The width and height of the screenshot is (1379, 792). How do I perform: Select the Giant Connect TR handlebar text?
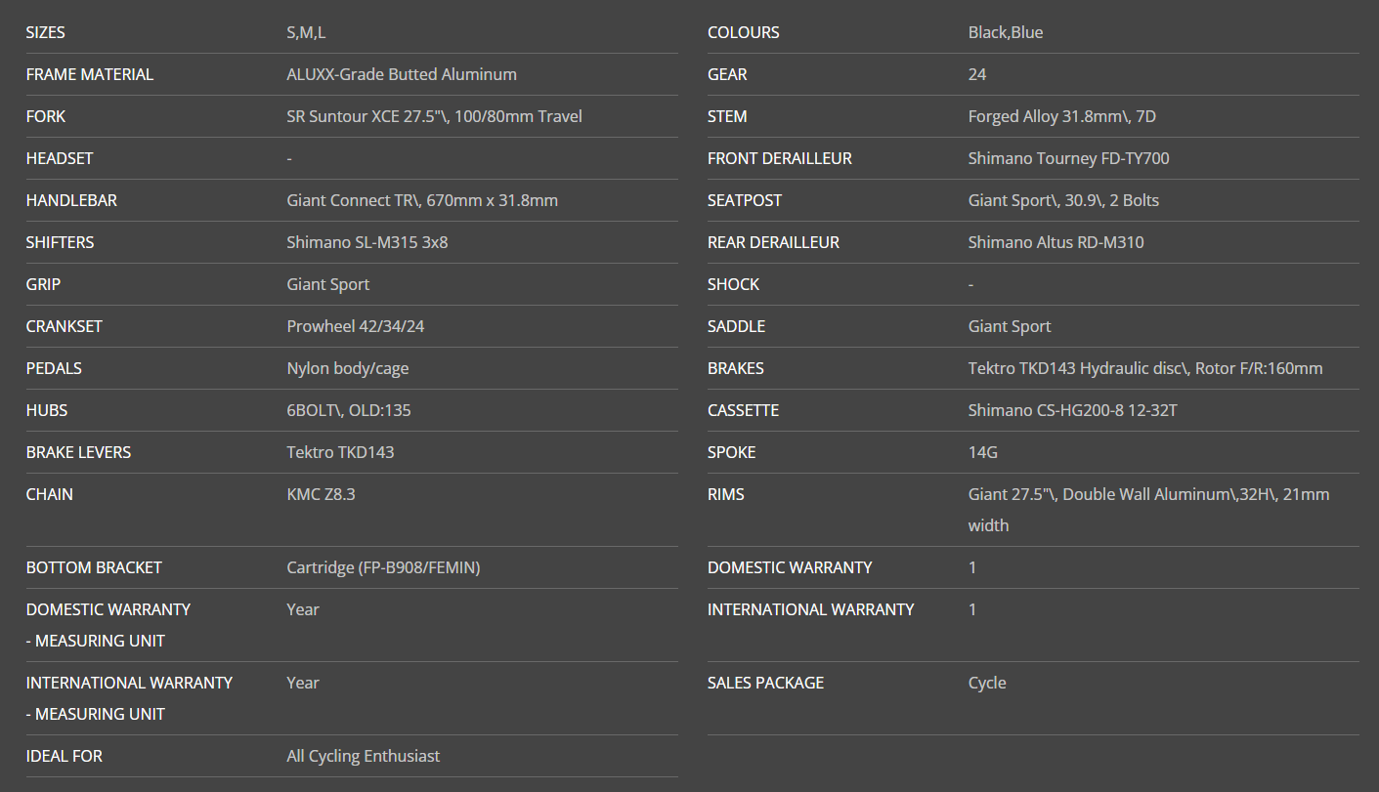[422, 200]
